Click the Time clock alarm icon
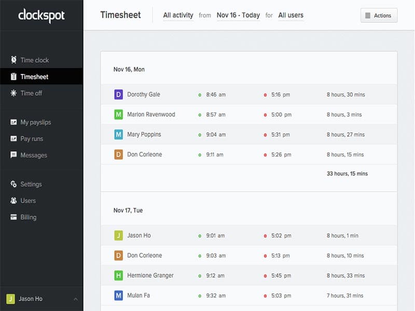 coord(13,60)
